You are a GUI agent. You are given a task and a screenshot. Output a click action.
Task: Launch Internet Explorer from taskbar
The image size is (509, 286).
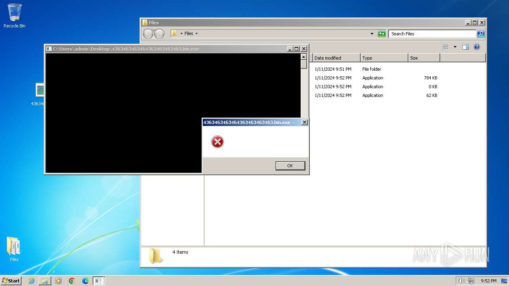coord(31,281)
